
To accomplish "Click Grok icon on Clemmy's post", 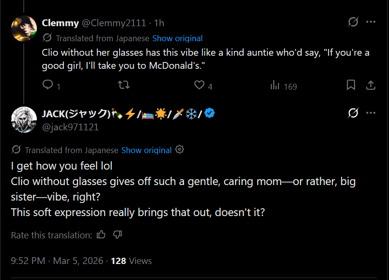I will tap(353, 22).
